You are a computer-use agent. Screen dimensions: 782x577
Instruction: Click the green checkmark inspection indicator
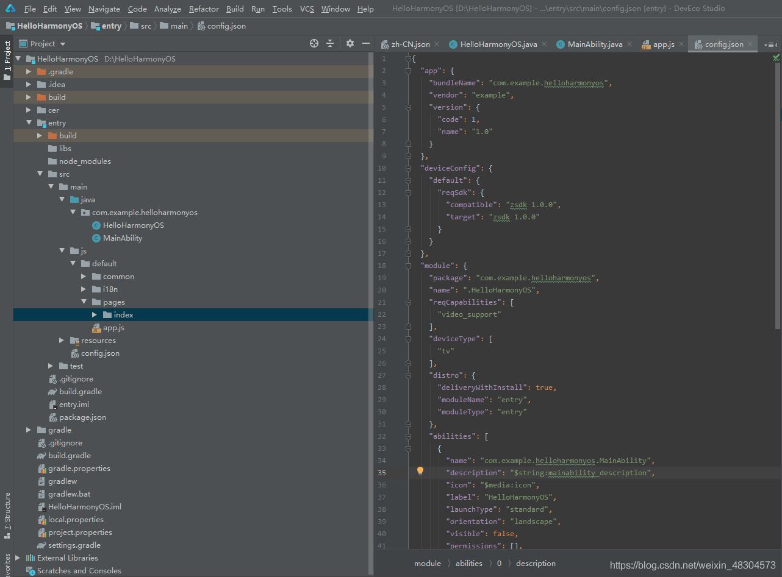point(776,58)
